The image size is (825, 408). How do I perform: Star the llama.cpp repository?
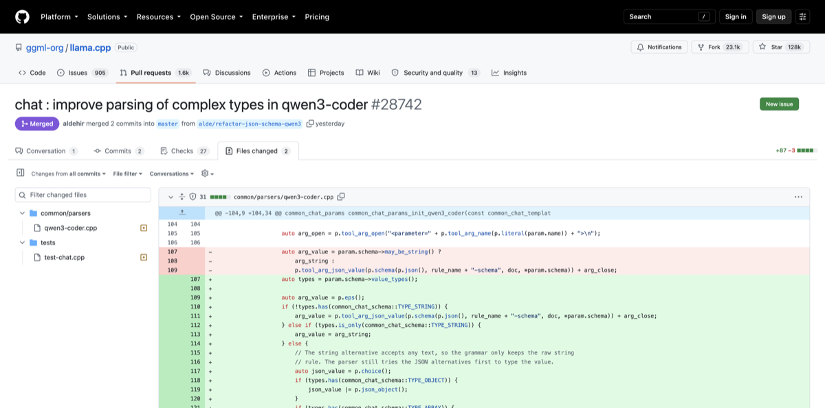[781, 47]
